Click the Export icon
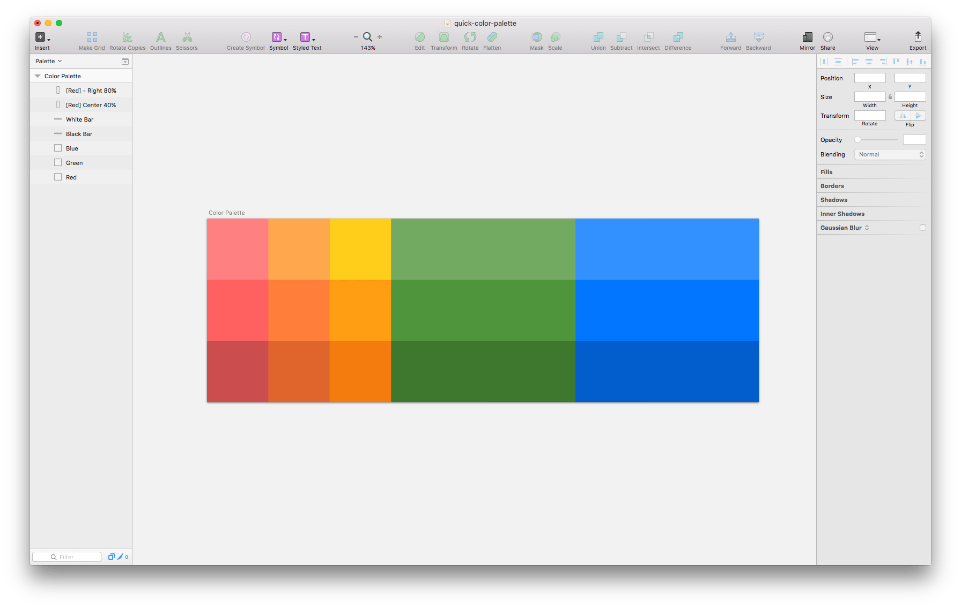The width and height of the screenshot is (961, 608). point(918,36)
